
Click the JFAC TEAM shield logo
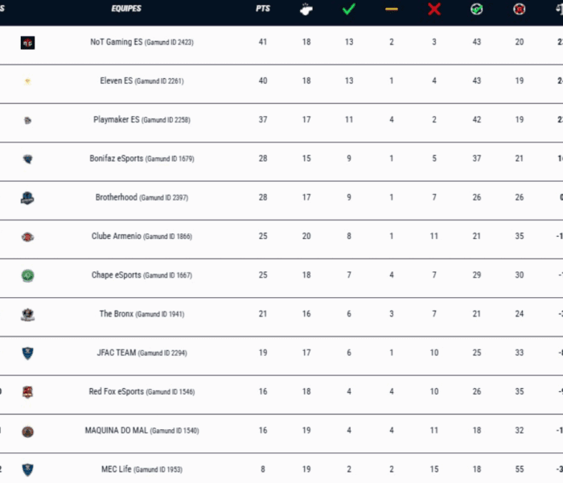point(27,353)
